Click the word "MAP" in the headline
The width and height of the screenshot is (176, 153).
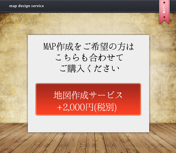50,47
